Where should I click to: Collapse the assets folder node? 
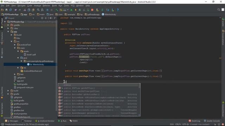click(18, 51)
